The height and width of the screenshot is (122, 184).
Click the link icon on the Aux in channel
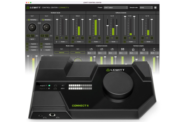tap(62, 38)
